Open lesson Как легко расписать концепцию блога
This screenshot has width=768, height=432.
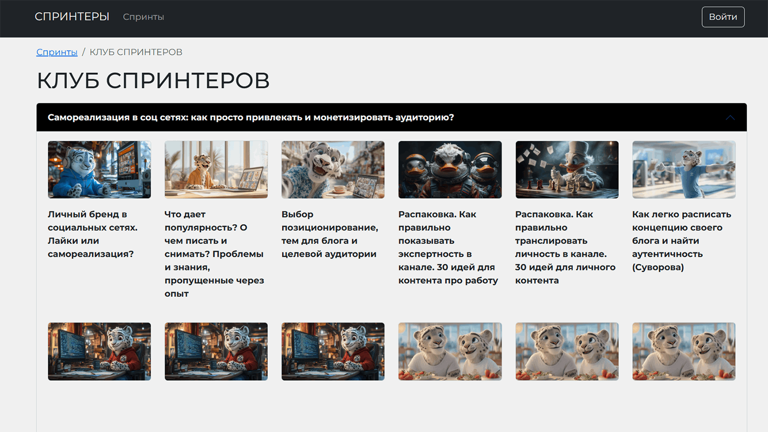click(681, 240)
